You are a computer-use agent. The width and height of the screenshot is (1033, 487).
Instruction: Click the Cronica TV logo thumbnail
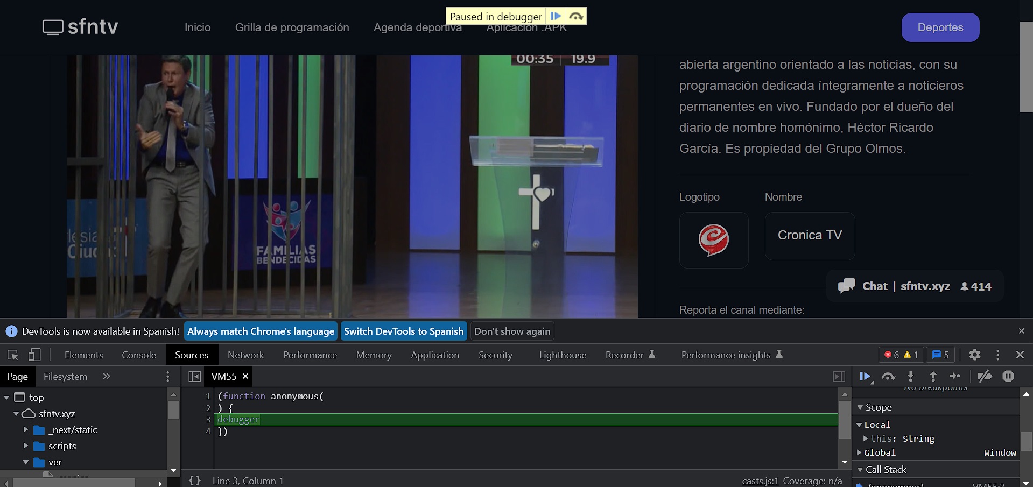pos(714,240)
